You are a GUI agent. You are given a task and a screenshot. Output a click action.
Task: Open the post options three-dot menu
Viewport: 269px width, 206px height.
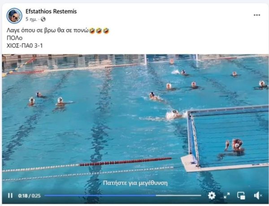257,15
